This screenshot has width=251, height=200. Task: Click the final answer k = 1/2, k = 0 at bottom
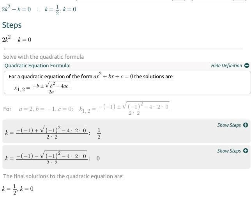(18, 189)
